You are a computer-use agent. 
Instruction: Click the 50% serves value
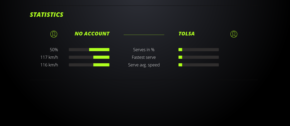point(54,50)
